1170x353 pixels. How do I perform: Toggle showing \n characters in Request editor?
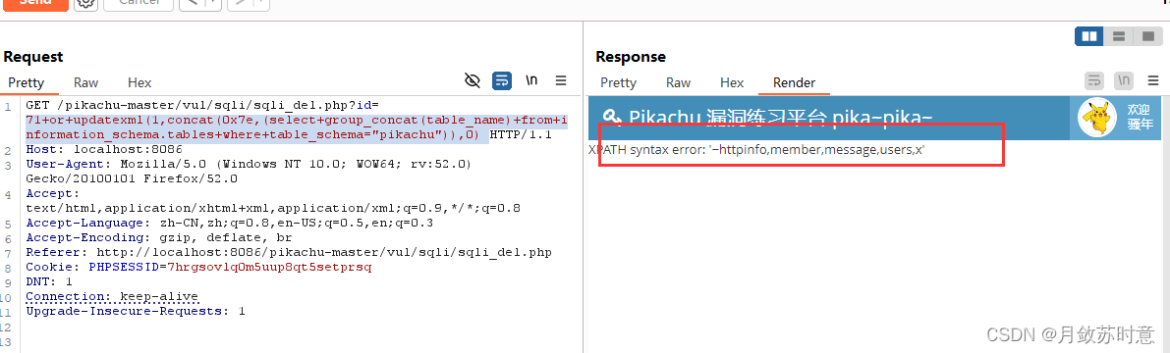point(532,80)
